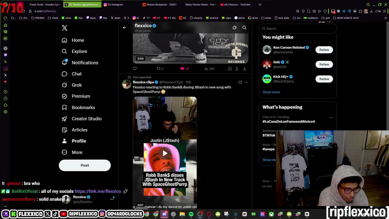The width and height of the screenshot is (389, 219).
Task: Bookmark the post with the 2:50 video
Action: coord(230,69)
